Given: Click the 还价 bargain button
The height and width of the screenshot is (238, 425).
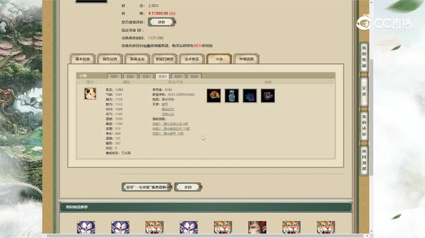Looking at the screenshot, I should (161, 22).
